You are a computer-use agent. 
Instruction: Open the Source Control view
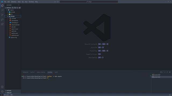(x=2, y=15)
